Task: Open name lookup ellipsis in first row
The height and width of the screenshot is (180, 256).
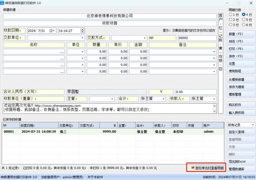Action: [x=62, y=52]
